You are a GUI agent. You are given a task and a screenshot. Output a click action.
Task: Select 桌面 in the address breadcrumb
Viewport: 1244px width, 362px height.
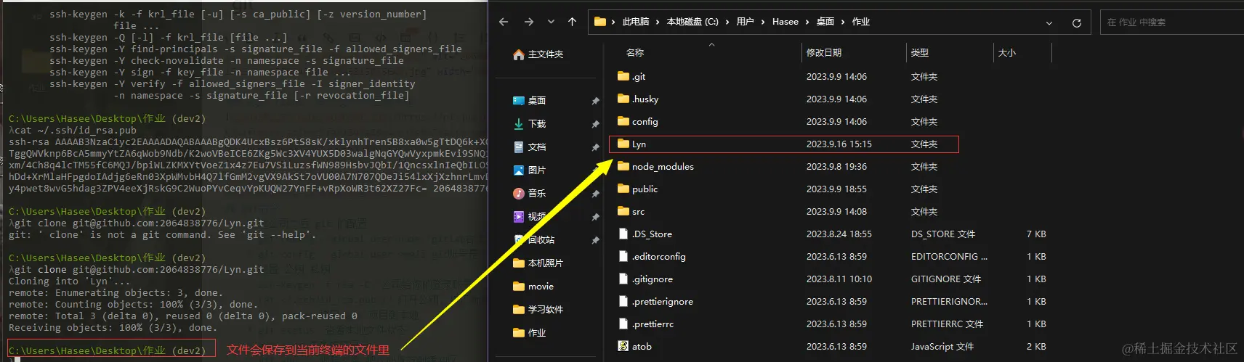tap(825, 22)
